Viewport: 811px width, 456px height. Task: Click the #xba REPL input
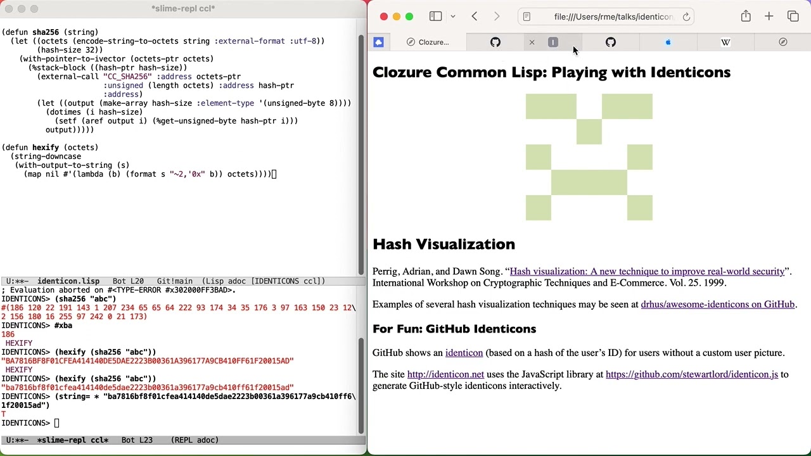tap(63, 326)
